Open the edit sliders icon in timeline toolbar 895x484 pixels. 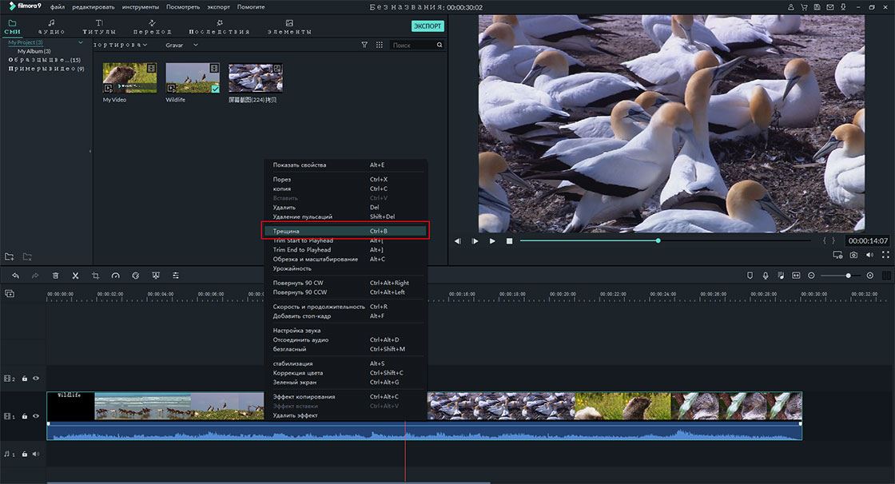pyautogui.click(x=176, y=276)
